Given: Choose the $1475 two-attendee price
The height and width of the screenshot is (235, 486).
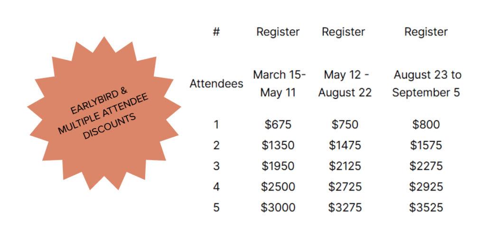Looking at the screenshot, I should tap(345, 145).
